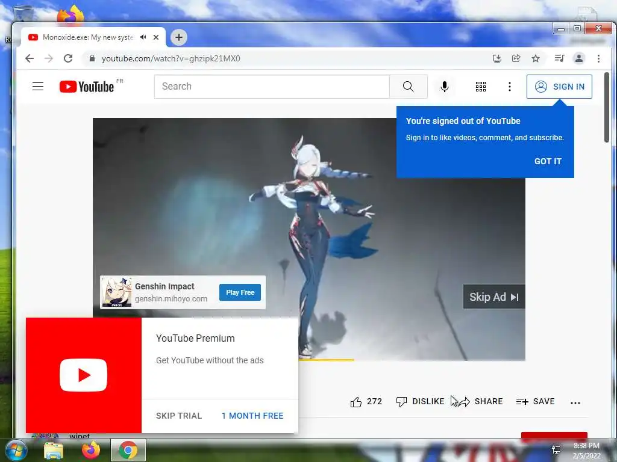The width and height of the screenshot is (617, 462).
Task: Click the yellow ad progress bar
Action: coord(326,360)
